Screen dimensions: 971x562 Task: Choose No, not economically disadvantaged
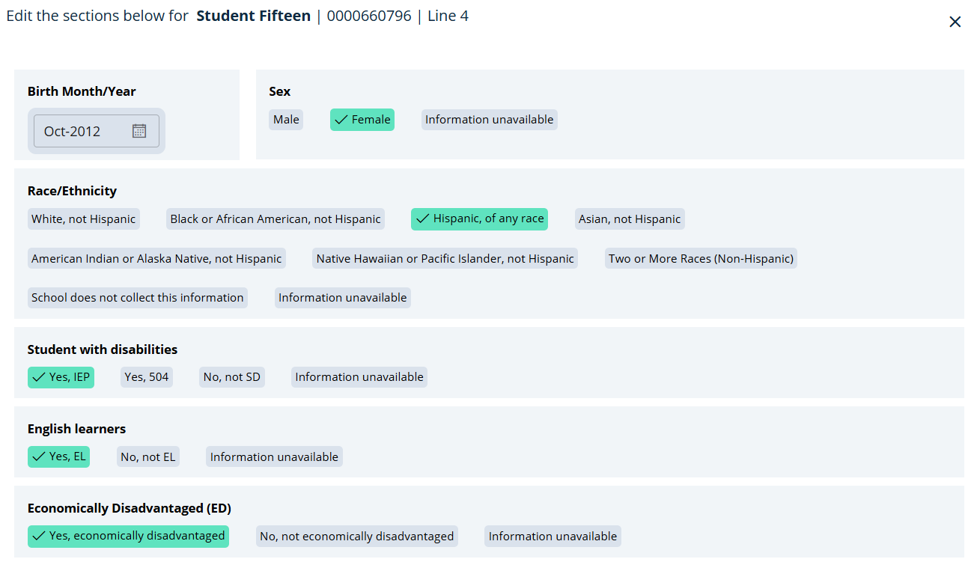356,537
